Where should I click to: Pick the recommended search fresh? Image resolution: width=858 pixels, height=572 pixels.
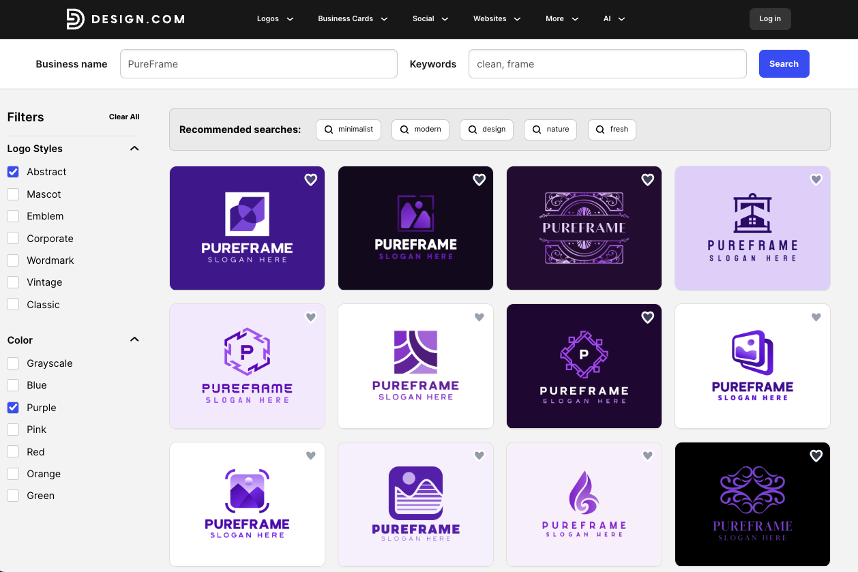click(x=612, y=130)
